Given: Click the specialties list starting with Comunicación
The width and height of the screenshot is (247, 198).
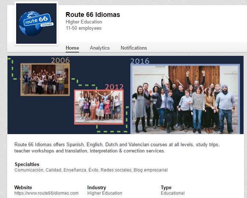Looking at the screenshot, I should 91,170.
